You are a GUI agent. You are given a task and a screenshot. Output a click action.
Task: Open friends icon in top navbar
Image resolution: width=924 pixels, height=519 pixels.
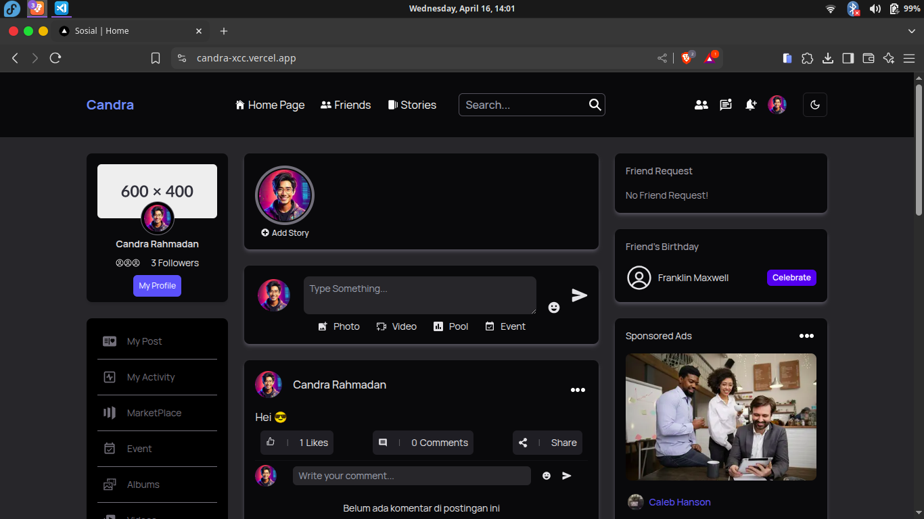point(701,105)
